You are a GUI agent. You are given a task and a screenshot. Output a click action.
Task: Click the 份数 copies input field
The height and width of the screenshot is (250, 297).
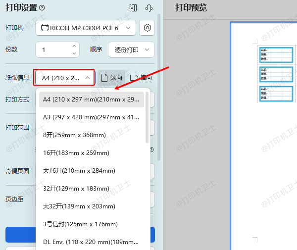pos(57,50)
